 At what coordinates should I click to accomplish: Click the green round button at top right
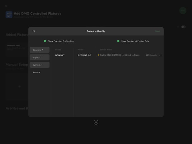[183, 11]
